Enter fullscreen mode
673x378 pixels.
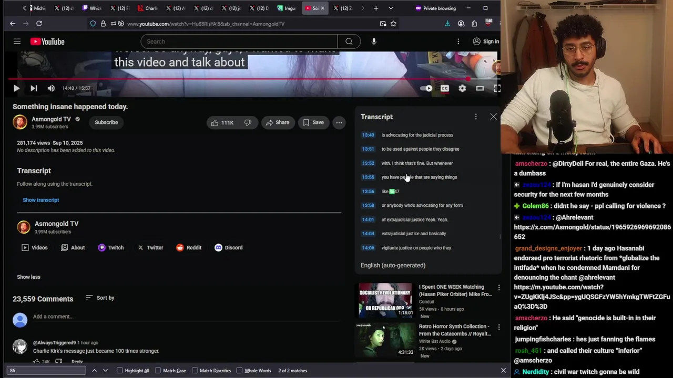click(496, 88)
